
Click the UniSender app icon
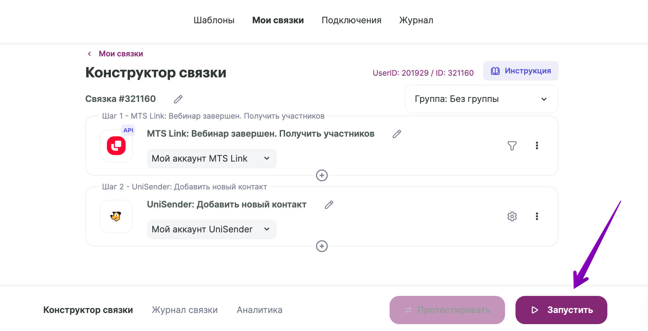tap(116, 216)
